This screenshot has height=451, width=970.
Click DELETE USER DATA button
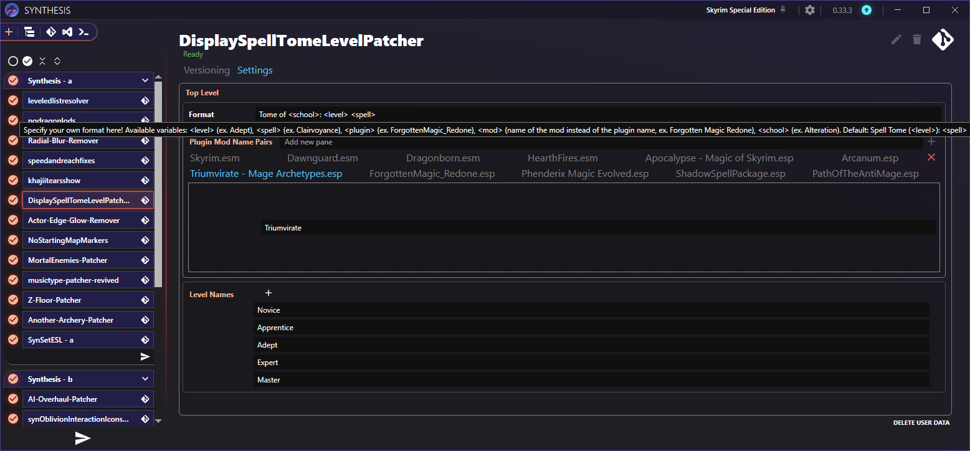[x=921, y=423]
